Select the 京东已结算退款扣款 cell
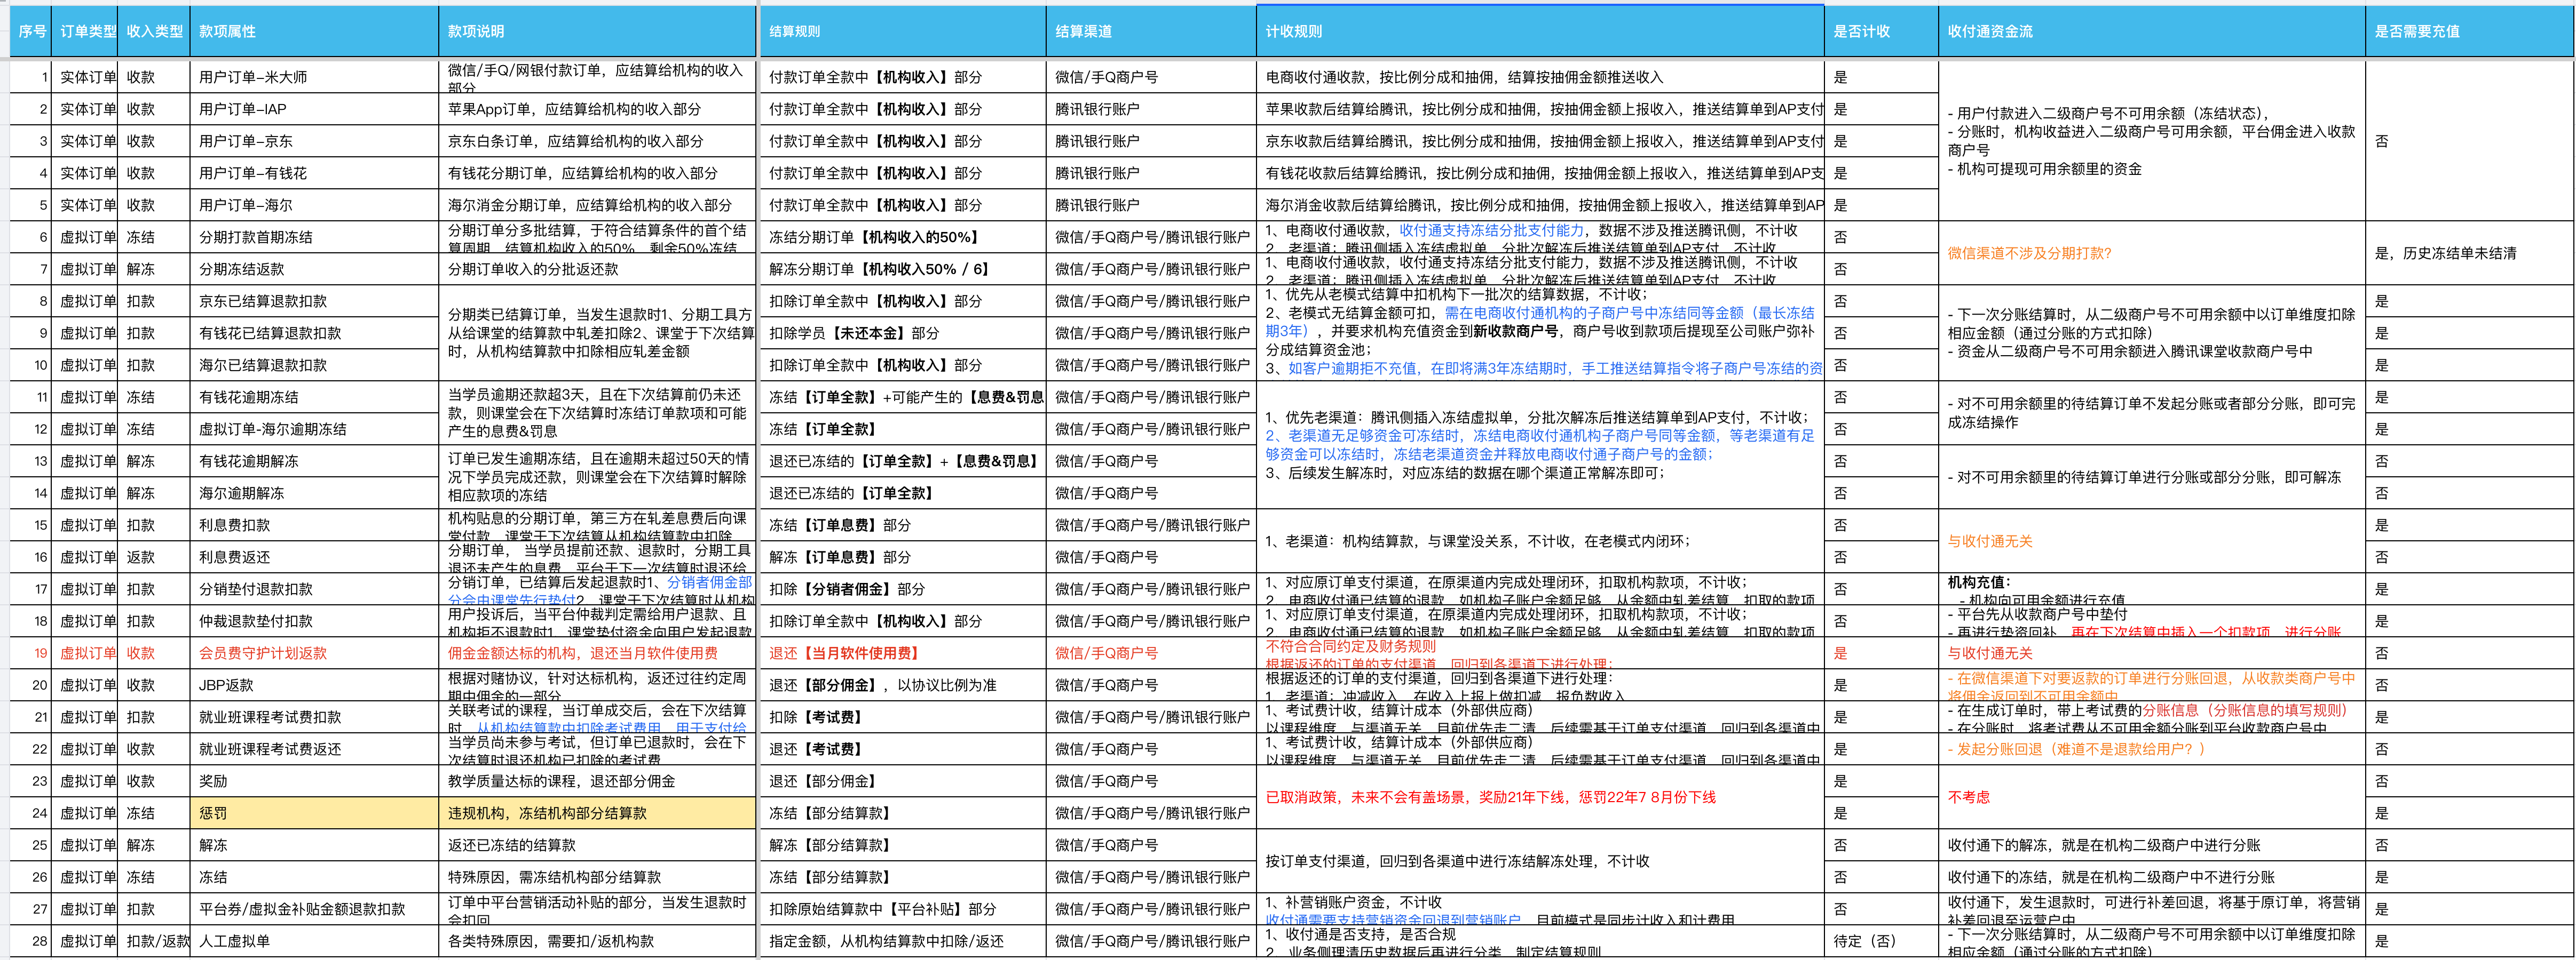The image size is (2576, 960). click(x=314, y=301)
